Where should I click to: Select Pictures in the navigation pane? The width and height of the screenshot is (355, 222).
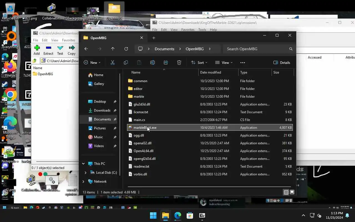tap(100, 128)
